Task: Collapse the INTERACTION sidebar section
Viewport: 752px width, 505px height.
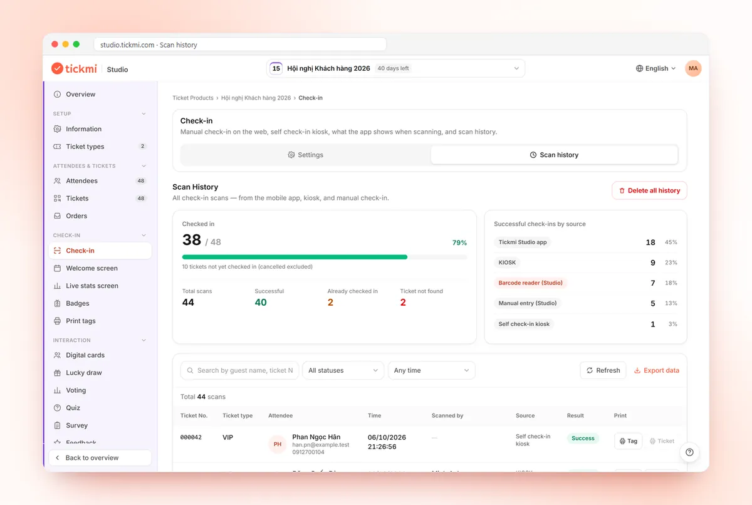Action: [144, 340]
